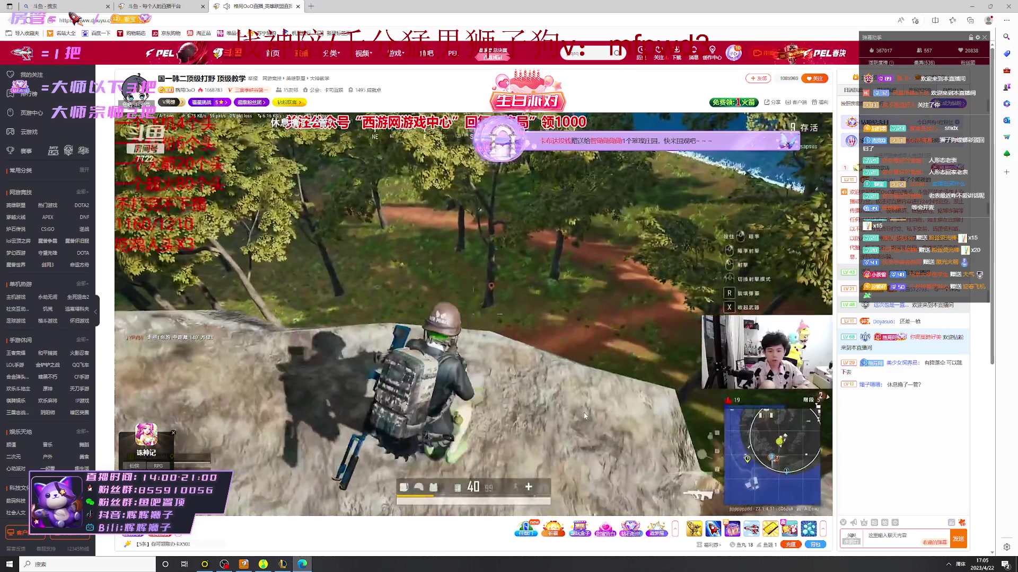Open the 祈福 activity icon
This screenshot has width=1018, height=572.
(x=553, y=529)
